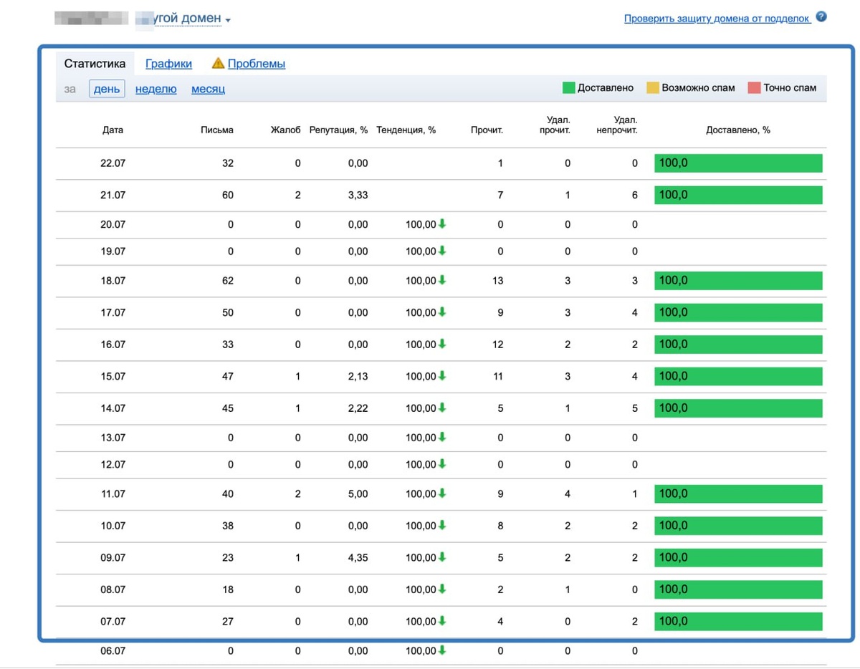The width and height of the screenshot is (860, 669).
Task: Click the green trend arrow for 13.07
Action: (442, 437)
